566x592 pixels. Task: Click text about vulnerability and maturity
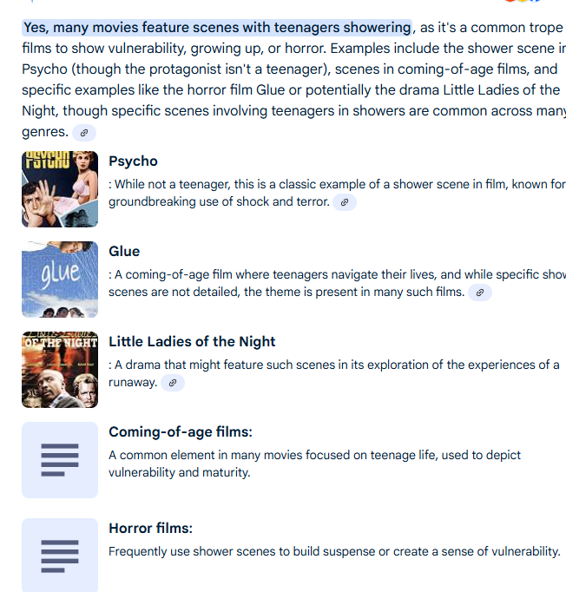(314, 464)
